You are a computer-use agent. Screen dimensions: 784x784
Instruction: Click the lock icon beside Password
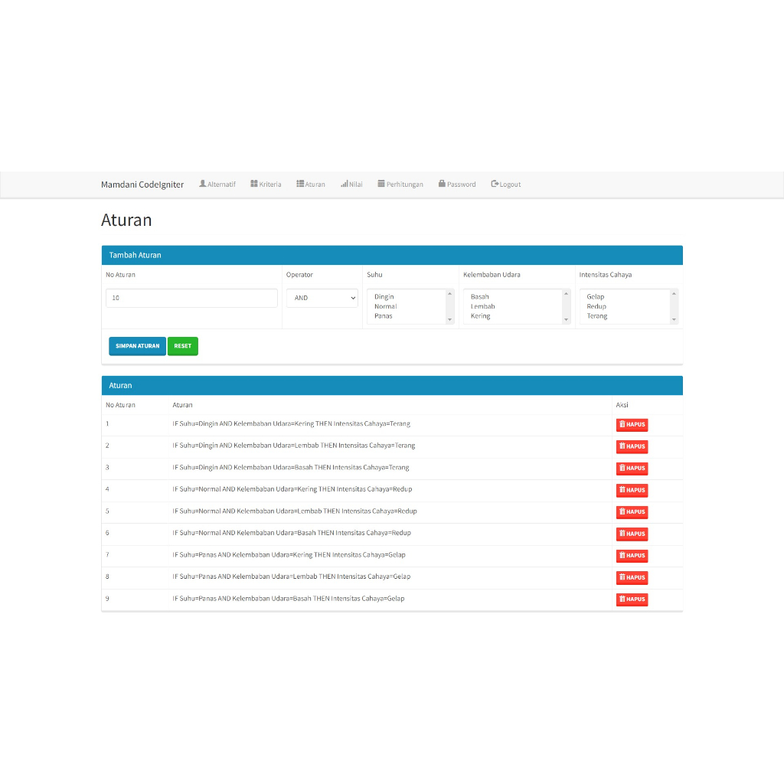(442, 184)
